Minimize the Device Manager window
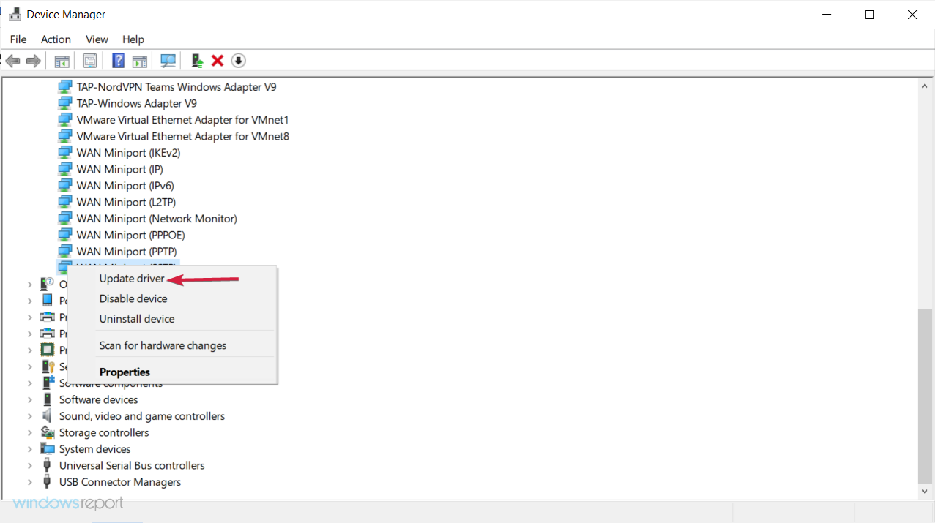 point(827,14)
